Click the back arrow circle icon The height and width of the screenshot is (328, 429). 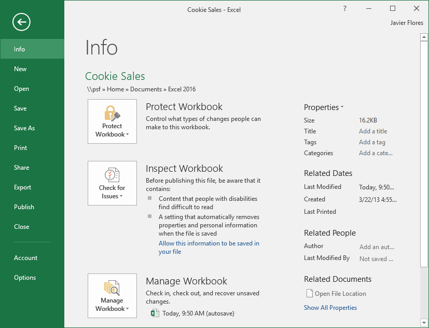pos(21,22)
